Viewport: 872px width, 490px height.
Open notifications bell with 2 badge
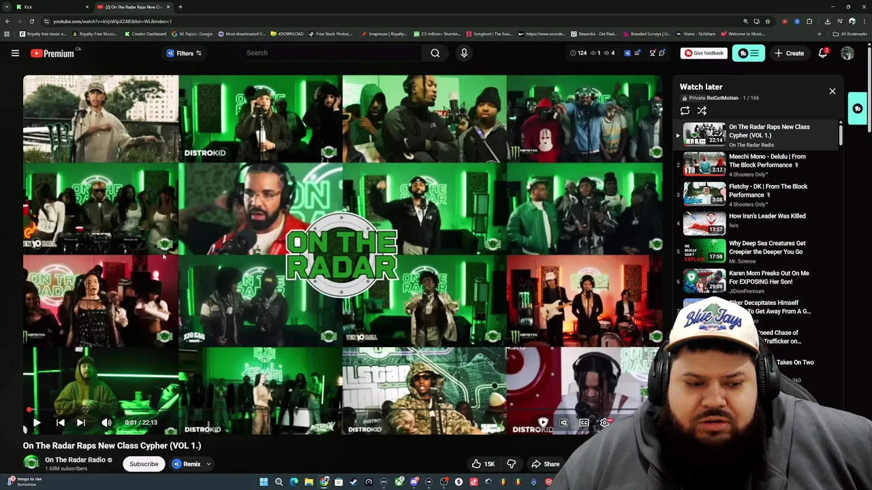coord(823,53)
